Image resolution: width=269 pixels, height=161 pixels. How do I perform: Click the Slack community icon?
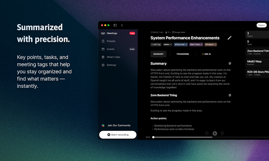point(103,125)
